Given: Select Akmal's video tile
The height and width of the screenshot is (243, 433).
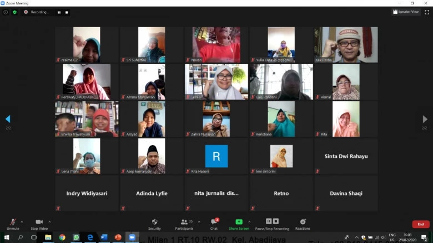Looking at the screenshot, I should [x=346, y=82].
